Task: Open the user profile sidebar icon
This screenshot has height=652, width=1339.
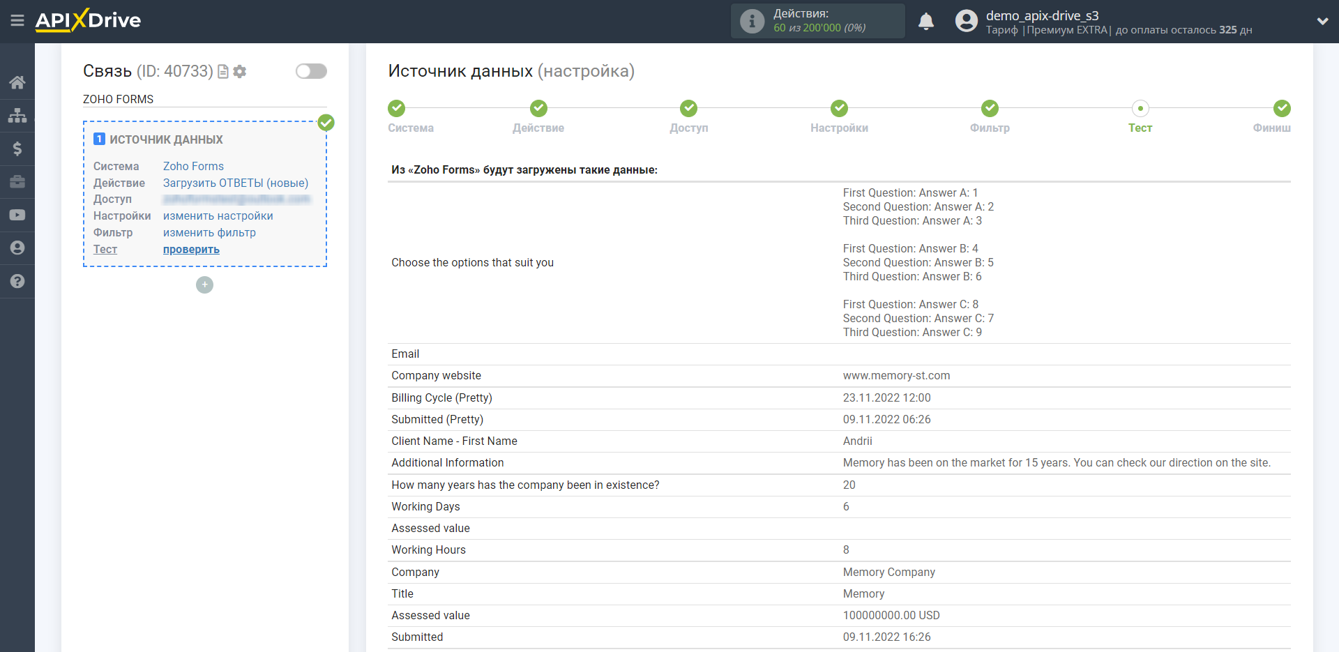Action: pyautogui.click(x=17, y=248)
